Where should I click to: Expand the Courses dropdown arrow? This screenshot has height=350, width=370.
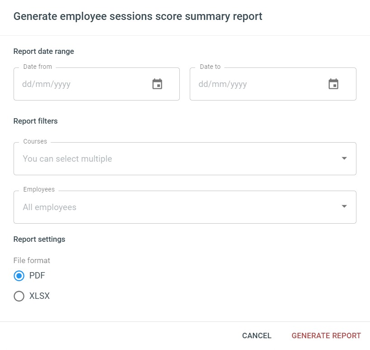click(344, 158)
